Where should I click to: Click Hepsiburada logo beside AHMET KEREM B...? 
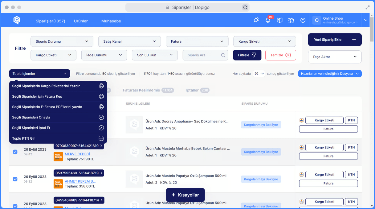point(58,184)
